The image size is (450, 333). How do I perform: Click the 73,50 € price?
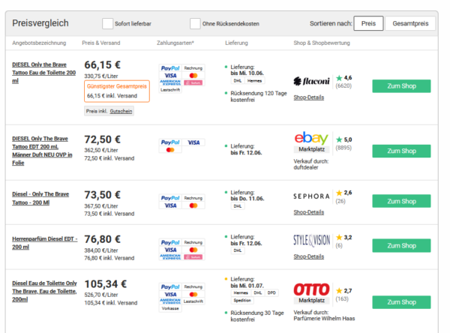(103, 195)
